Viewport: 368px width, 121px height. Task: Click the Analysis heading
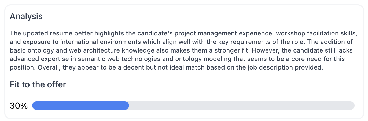pyautogui.click(x=26, y=16)
